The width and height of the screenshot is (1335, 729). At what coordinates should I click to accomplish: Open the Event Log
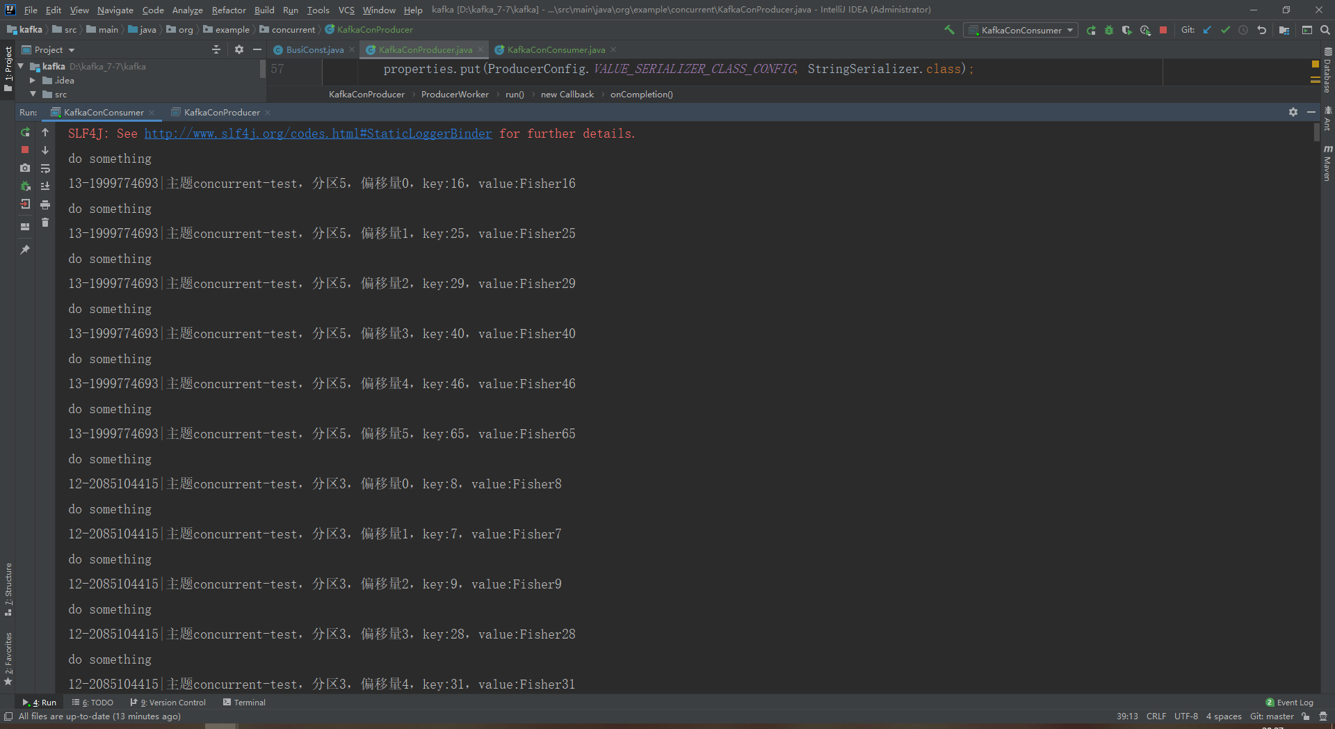[1290, 703]
